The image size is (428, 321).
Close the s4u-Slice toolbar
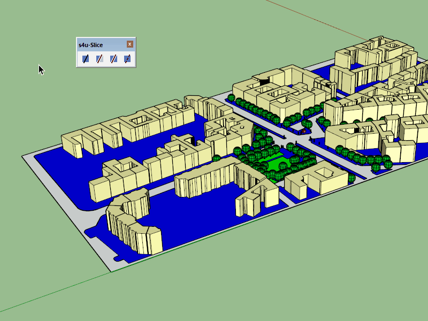click(129, 44)
